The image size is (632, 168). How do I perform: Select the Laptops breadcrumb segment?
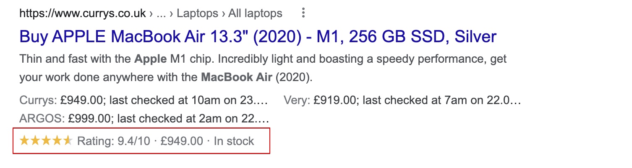point(198,13)
